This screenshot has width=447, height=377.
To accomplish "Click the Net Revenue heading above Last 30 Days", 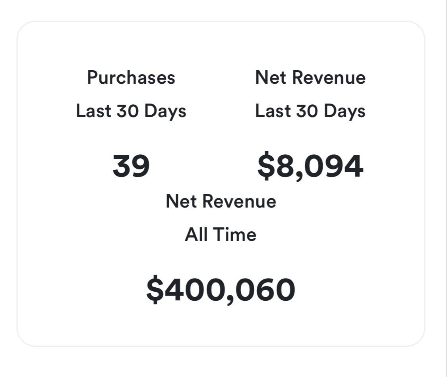I will [x=310, y=77].
